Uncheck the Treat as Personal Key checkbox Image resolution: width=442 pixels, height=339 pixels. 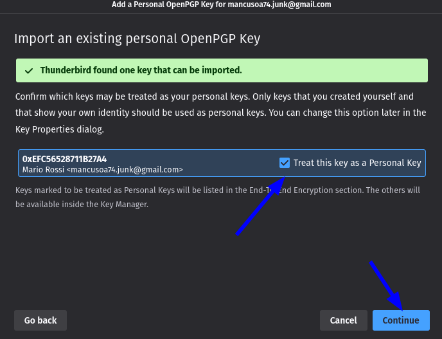[x=285, y=163]
